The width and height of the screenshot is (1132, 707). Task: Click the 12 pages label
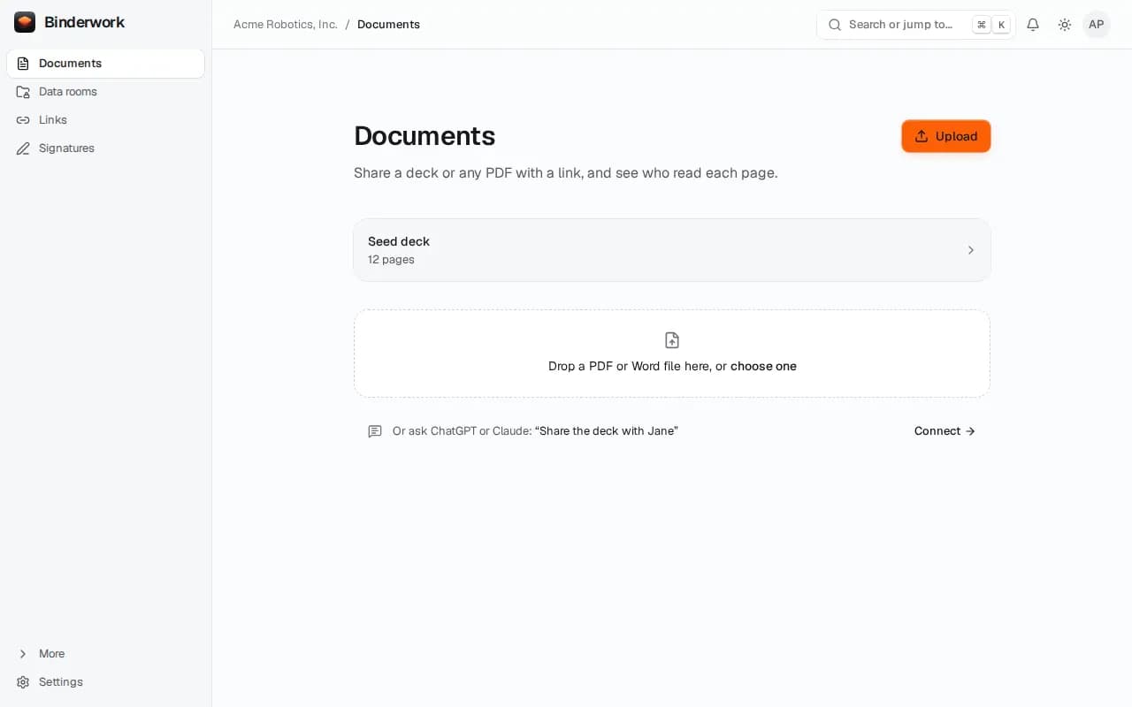391,260
